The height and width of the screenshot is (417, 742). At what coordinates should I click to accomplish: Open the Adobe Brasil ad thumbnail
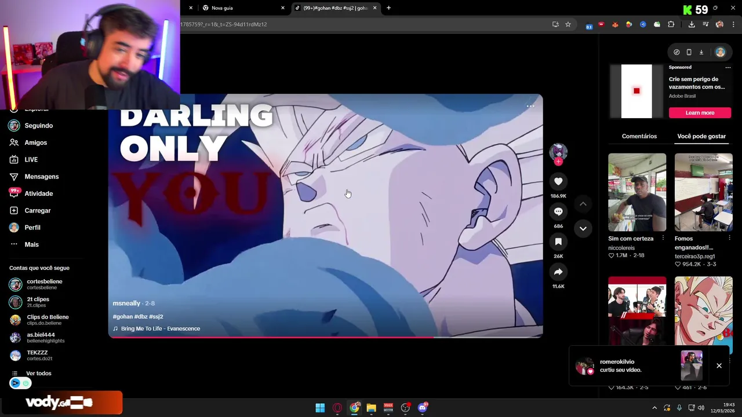click(636, 91)
